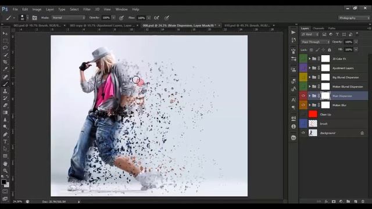
Task: Select the Crop tool
Action: point(5,62)
